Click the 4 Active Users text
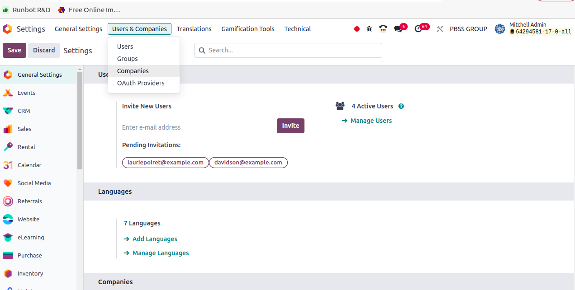575x290 pixels. [x=372, y=106]
